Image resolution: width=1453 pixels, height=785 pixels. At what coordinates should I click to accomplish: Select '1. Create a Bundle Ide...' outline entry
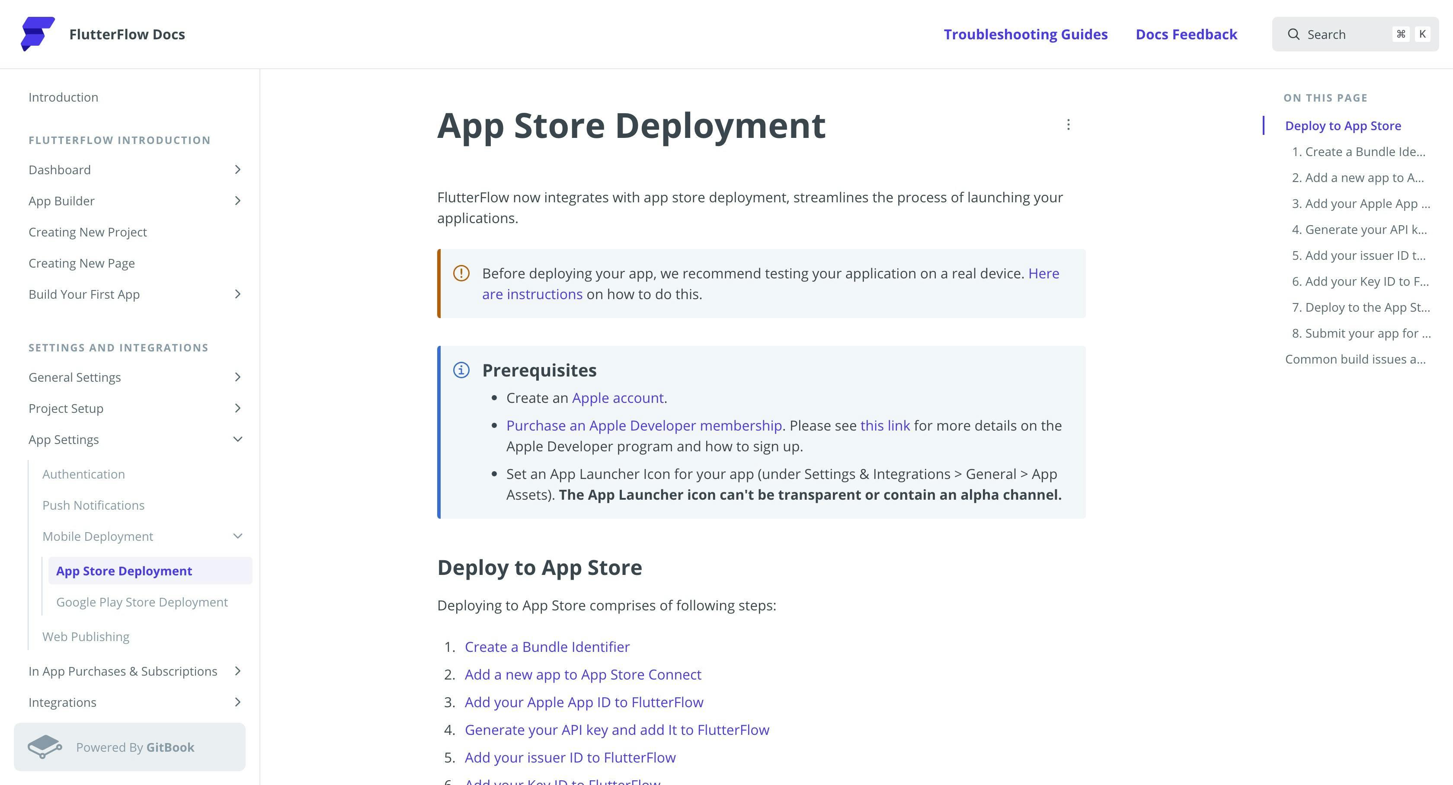point(1358,152)
